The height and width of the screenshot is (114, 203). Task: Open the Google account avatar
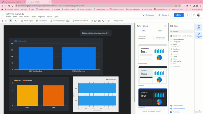[199, 15]
